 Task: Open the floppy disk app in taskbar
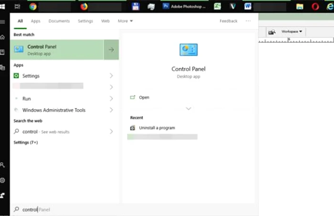click(136, 7)
